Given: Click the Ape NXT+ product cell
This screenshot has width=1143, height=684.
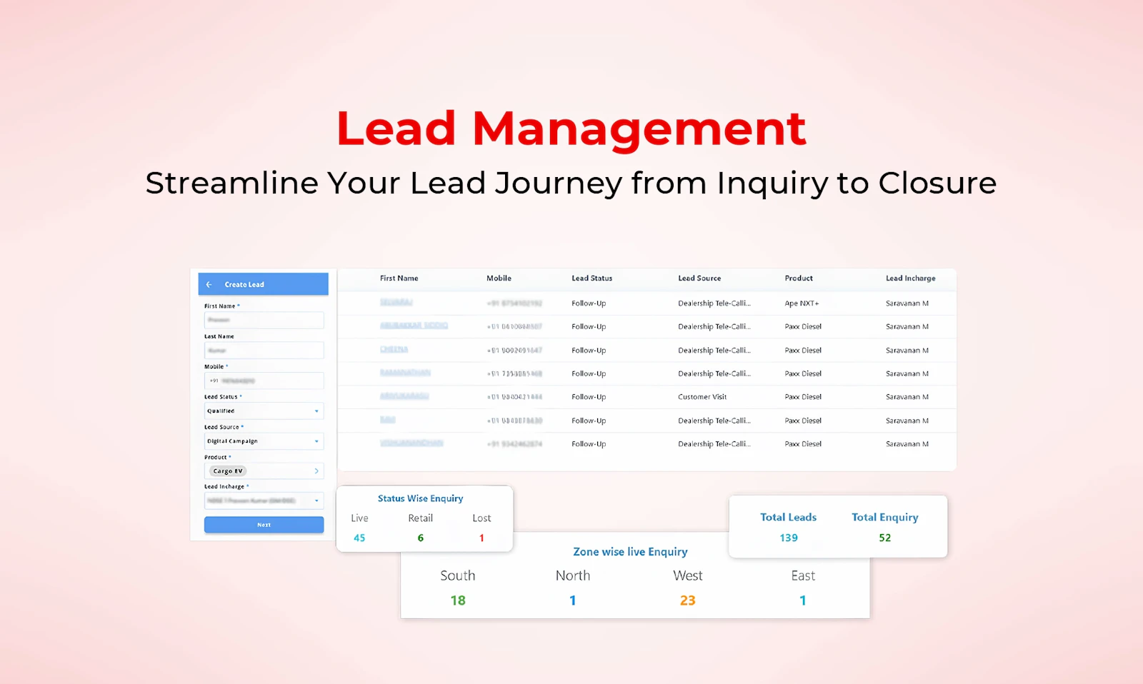Looking at the screenshot, I should click(802, 303).
